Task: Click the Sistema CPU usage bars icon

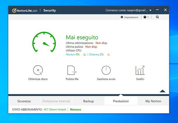Action: point(109,54)
